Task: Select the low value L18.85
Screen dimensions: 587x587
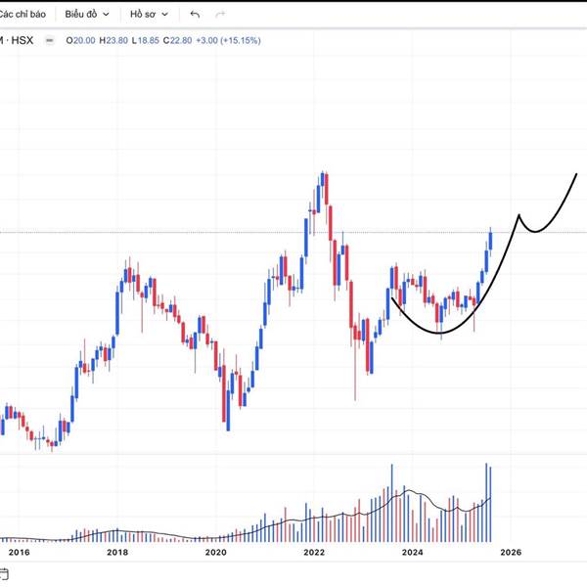Action: point(145,40)
